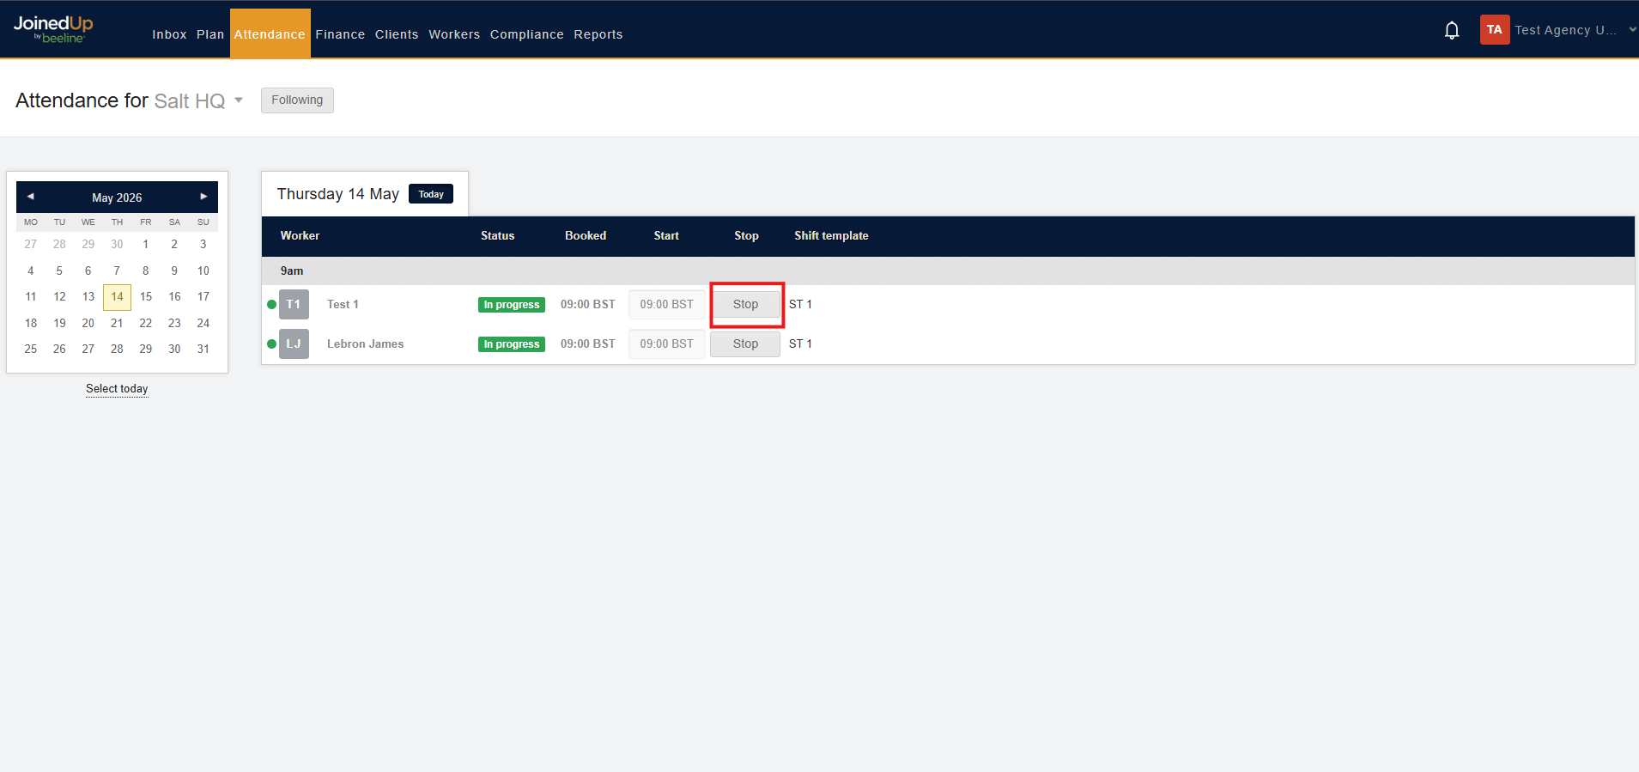Go to next month arrow in calendar
Image resolution: width=1639 pixels, height=772 pixels.
tap(203, 197)
